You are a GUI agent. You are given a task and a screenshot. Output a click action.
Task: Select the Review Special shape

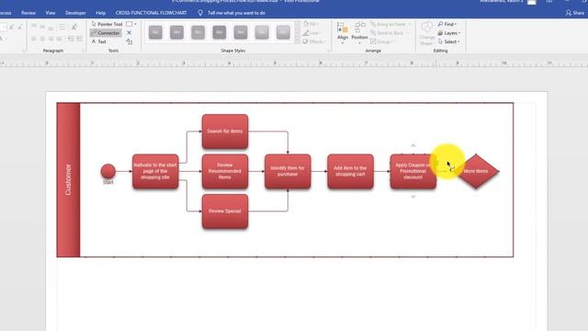pyautogui.click(x=225, y=211)
